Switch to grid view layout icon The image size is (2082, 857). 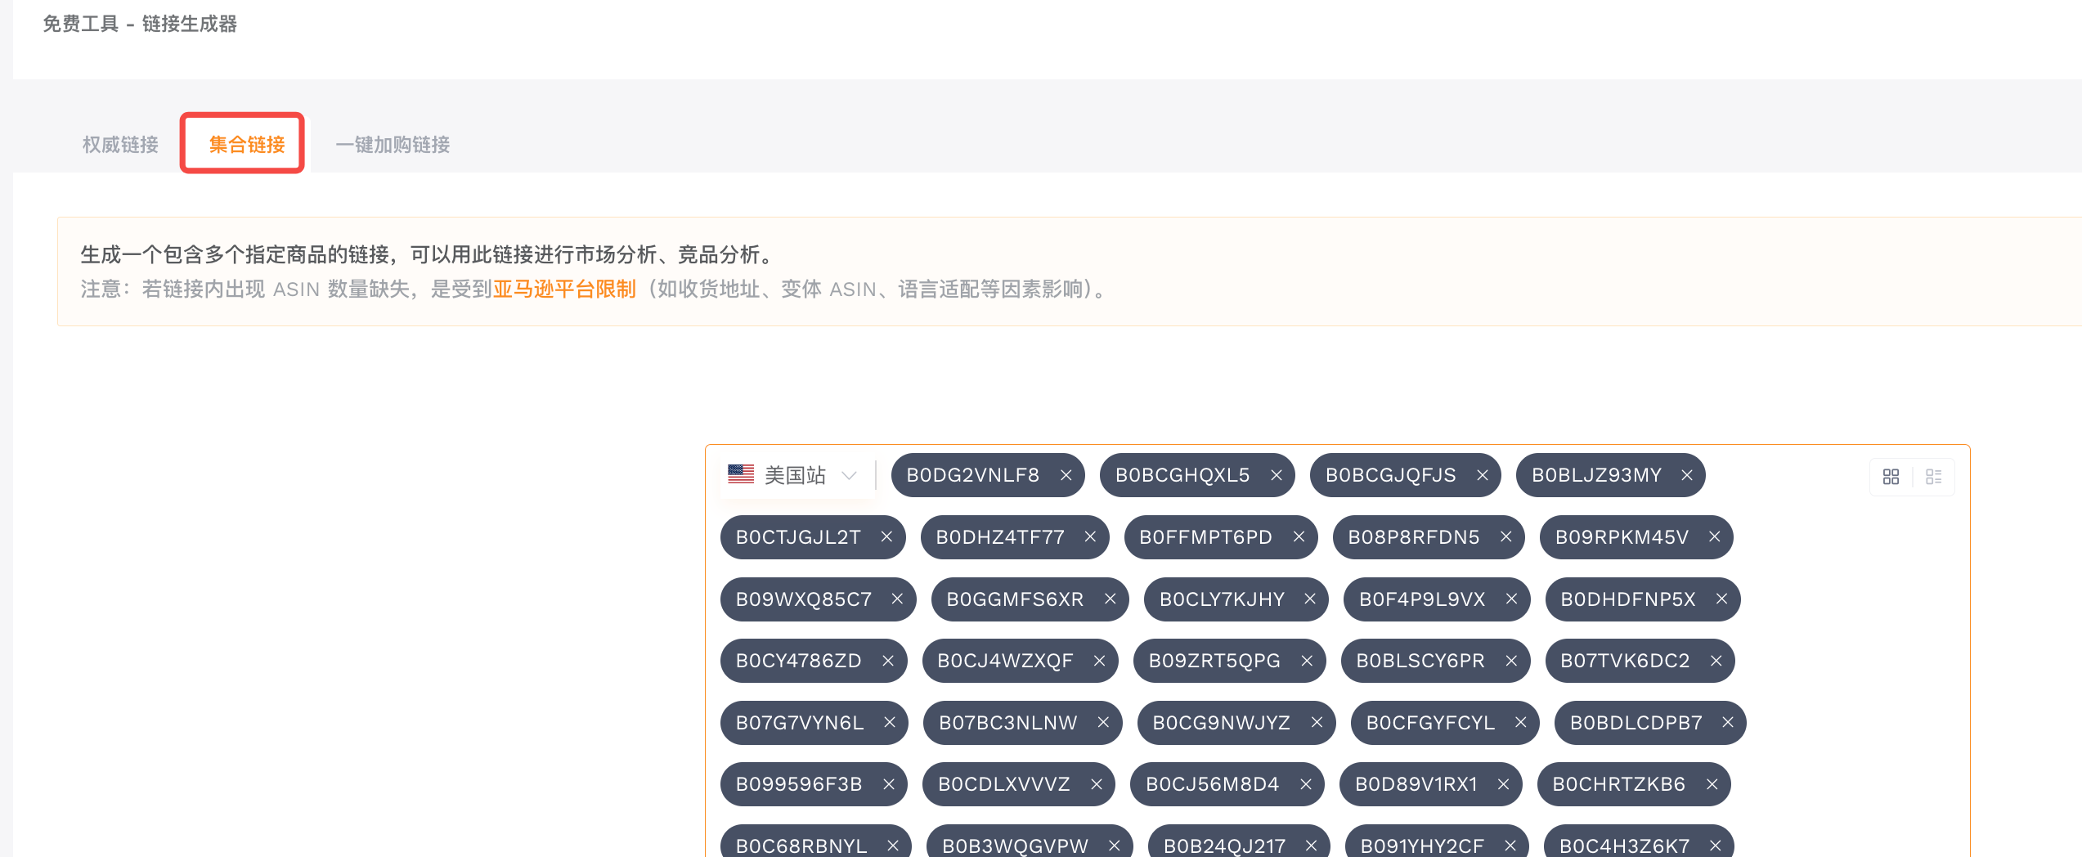pyautogui.click(x=1891, y=477)
